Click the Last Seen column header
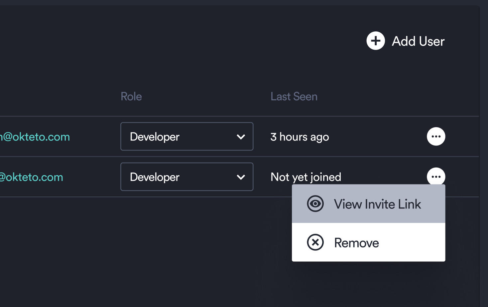Viewport: 488px width, 307px height. pyautogui.click(x=294, y=96)
